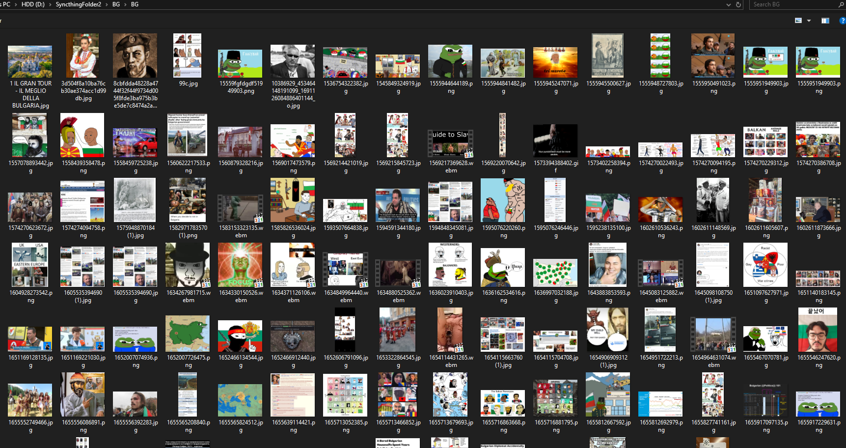
Task: Navigate to the SyncthingFolder2 breadcrumb
Action: pyautogui.click(x=79, y=4)
